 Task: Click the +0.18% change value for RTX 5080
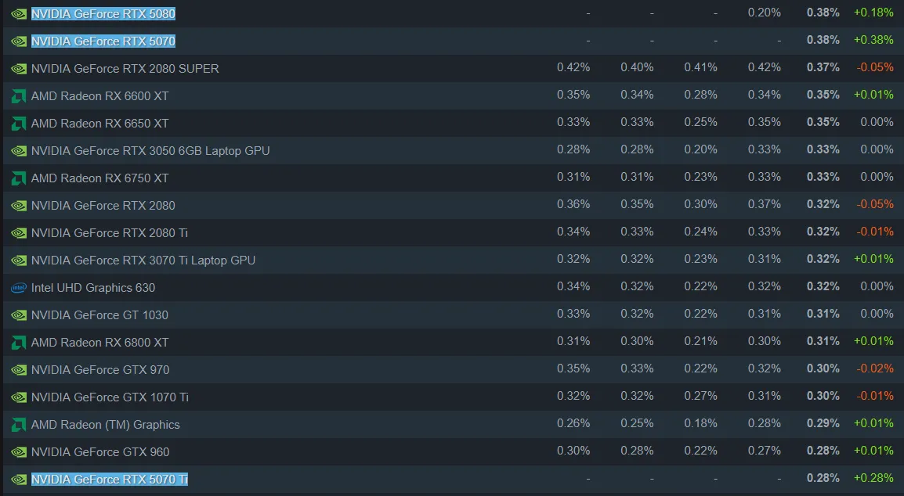pyautogui.click(x=873, y=13)
